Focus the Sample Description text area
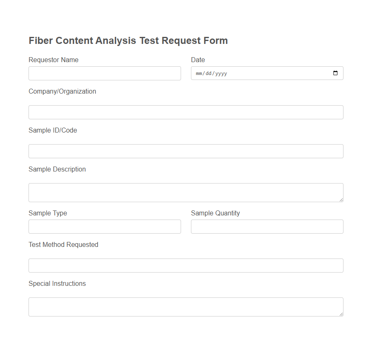 pyautogui.click(x=186, y=192)
